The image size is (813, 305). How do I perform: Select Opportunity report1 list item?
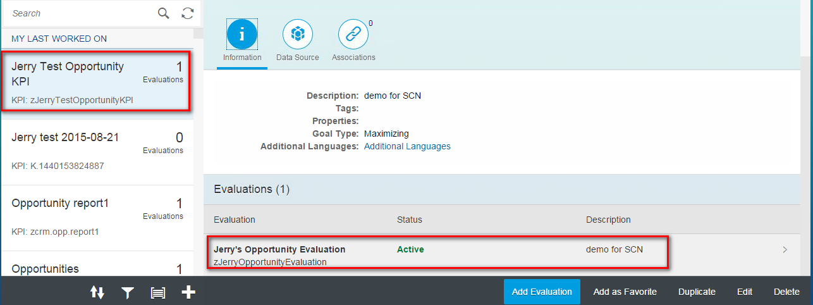point(97,218)
